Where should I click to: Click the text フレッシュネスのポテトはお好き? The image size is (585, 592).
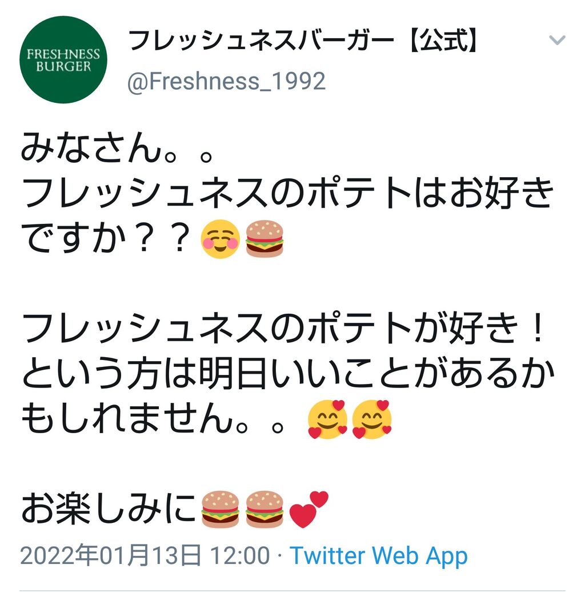point(287,193)
